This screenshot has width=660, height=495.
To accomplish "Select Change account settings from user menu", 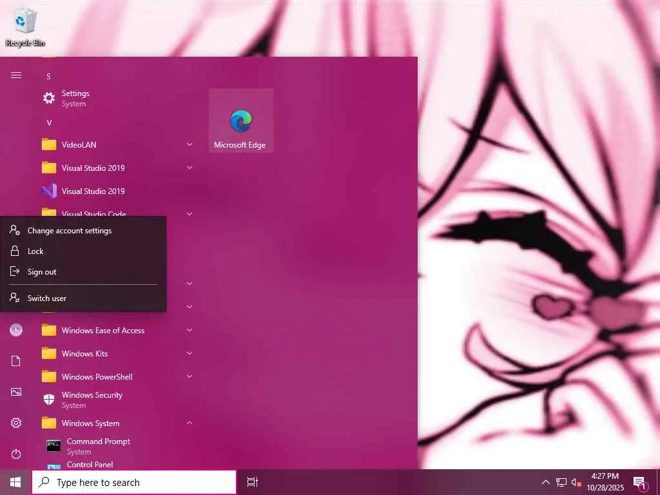I will coord(83,231).
